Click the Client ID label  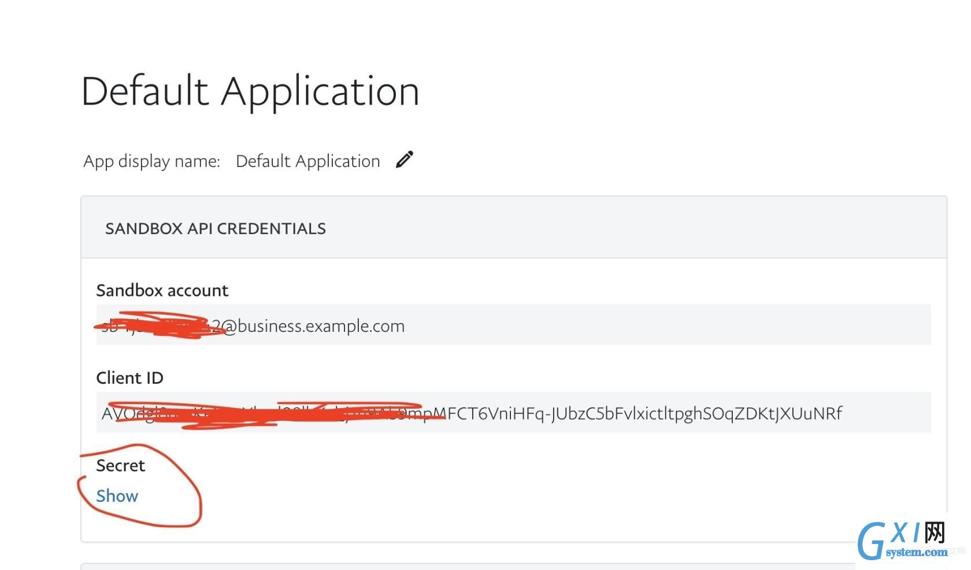[x=130, y=378]
